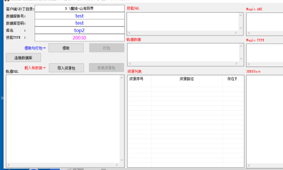Click the red 轨道数据 label

134,40
